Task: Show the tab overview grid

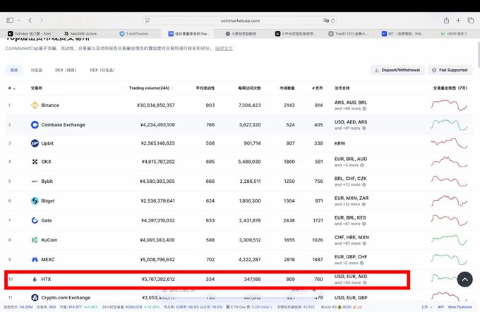Action: (471, 20)
